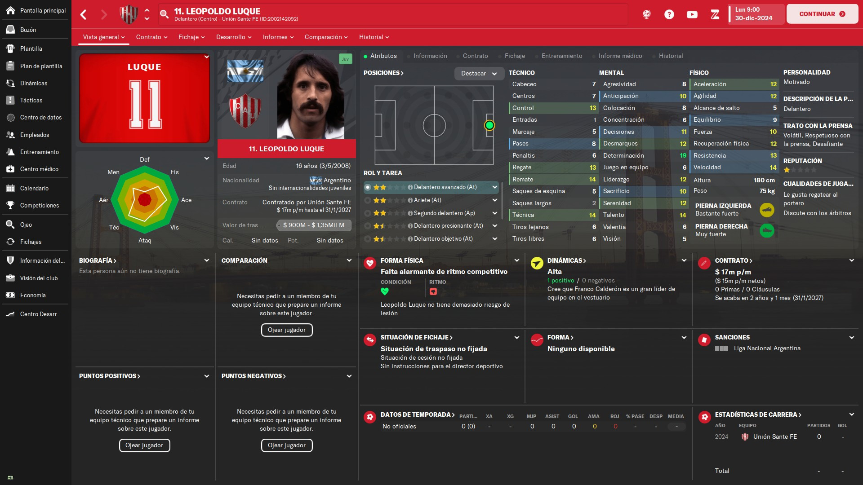Click the CONTINUAR button

click(x=822, y=14)
